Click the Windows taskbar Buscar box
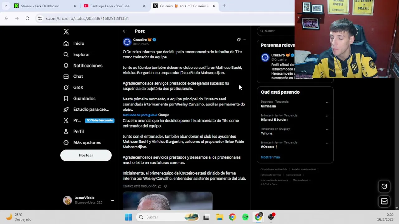 [167, 217]
